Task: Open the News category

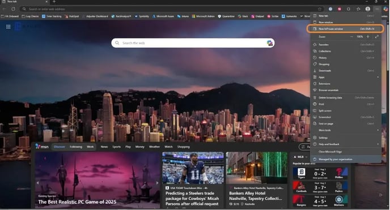Action: point(104,147)
